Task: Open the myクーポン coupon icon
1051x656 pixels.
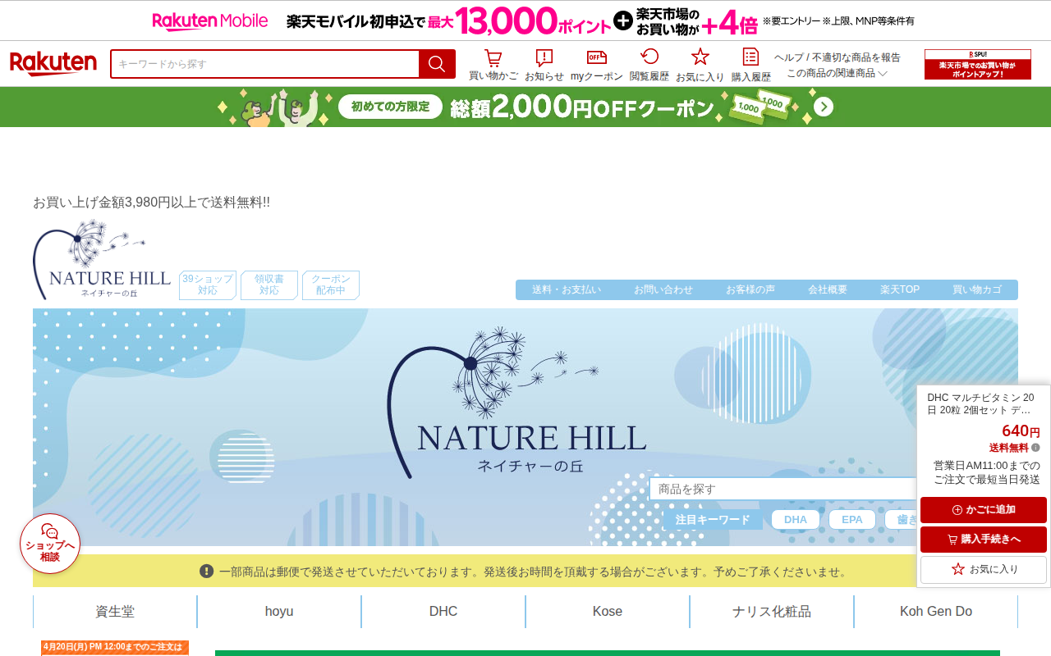Action: click(x=597, y=65)
